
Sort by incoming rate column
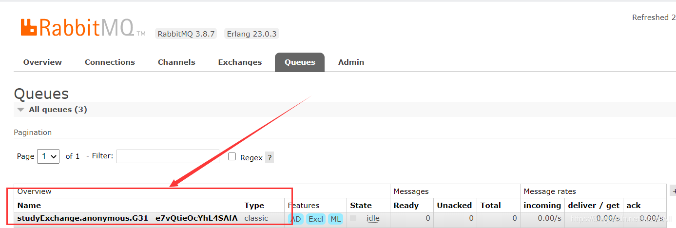[x=542, y=206]
